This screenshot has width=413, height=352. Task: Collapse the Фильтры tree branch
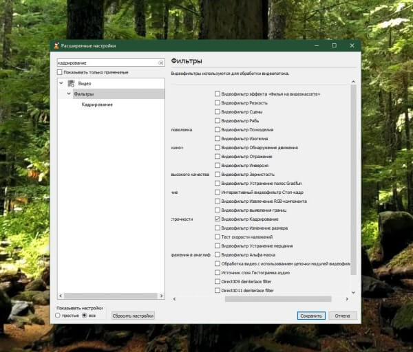69,93
